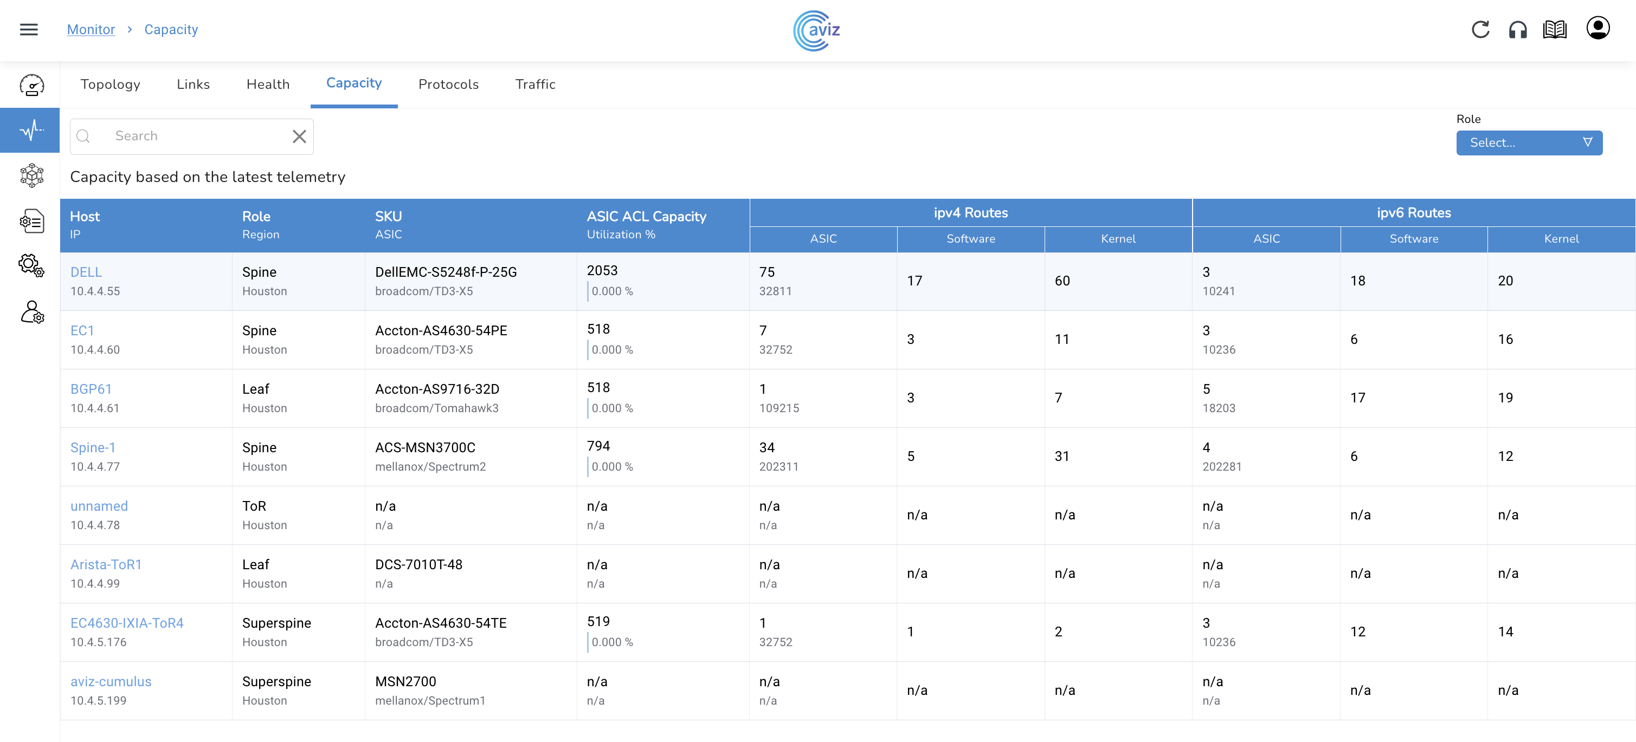The height and width of the screenshot is (742, 1636).
Task: Open the hamburger navigation menu
Action: click(x=29, y=29)
